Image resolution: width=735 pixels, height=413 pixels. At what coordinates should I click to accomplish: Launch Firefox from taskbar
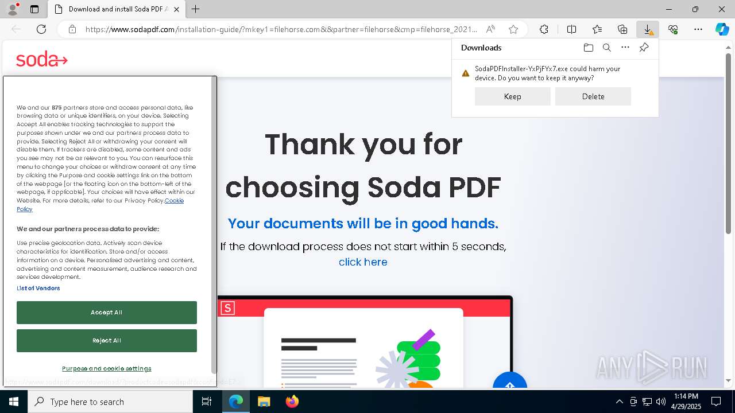[x=292, y=402]
